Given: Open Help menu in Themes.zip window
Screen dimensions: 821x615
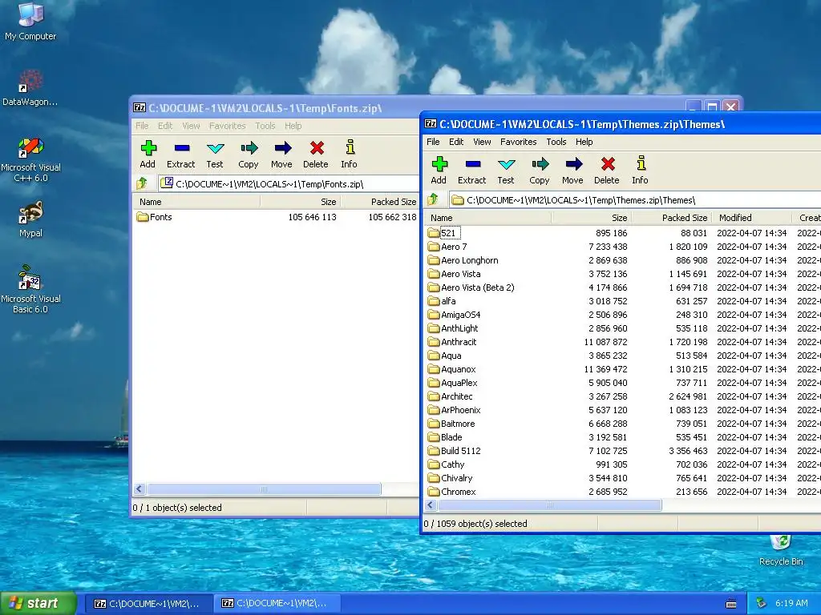Looking at the screenshot, I should (x=584, y=142).
